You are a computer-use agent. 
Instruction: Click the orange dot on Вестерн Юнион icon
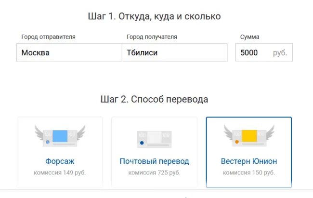pyautogui.click(x=237, y=142)
